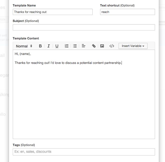Insert a hyperlink with the link icon
Screen dimensions: 165x162
pyautogui.click(x=94, y=46)
